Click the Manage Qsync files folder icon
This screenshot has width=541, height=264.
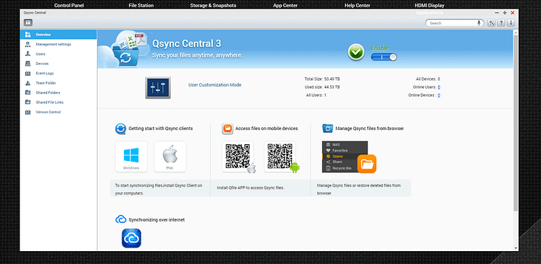[x=327, y=129]
